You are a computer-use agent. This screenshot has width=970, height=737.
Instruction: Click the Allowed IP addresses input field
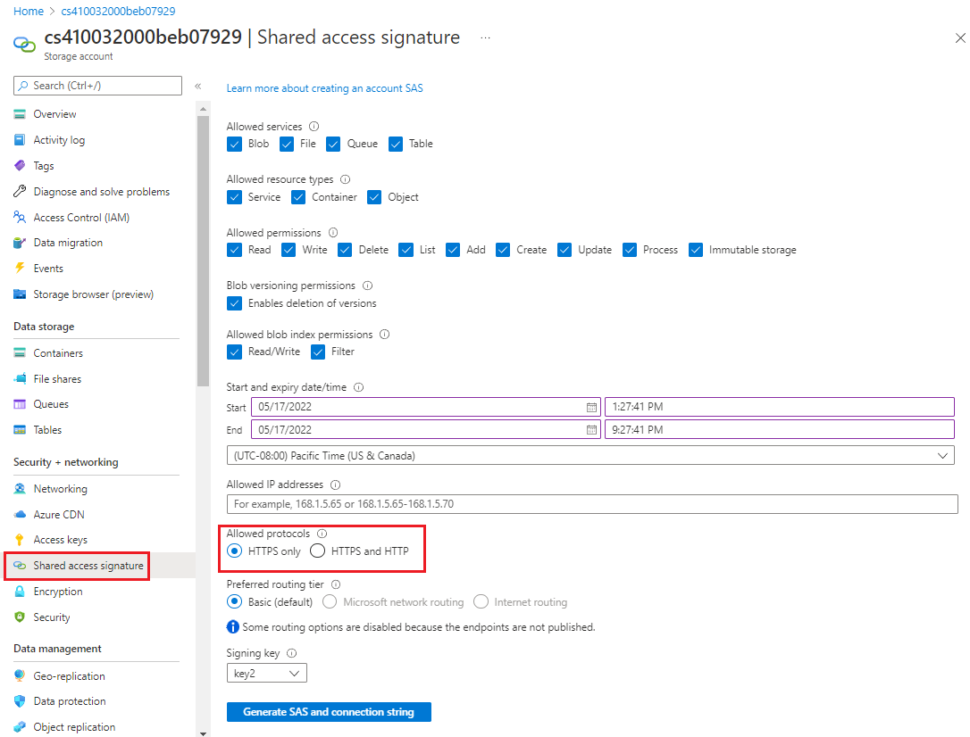click(592, 503)
